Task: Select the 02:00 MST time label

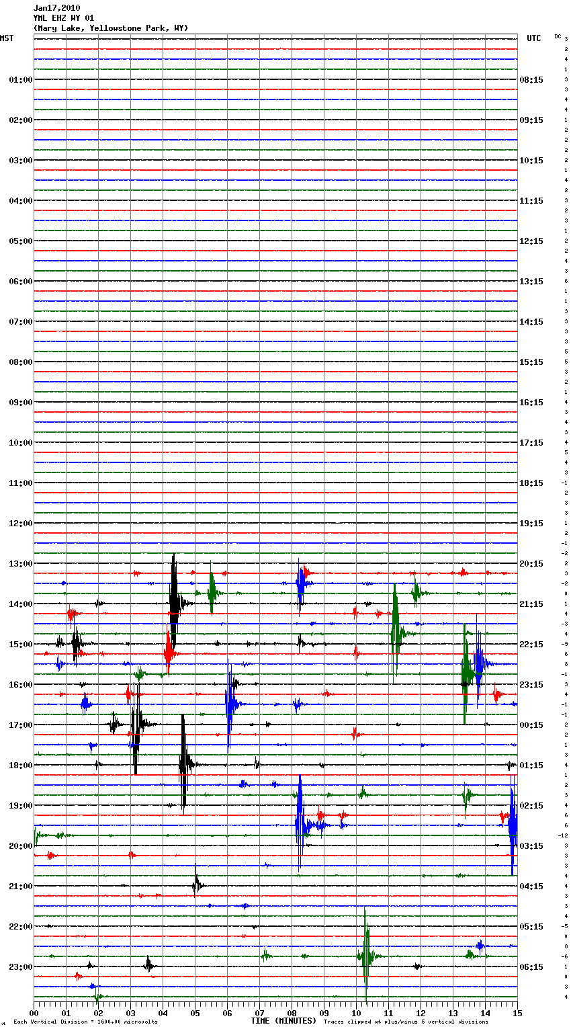Action: click(21, 120)
